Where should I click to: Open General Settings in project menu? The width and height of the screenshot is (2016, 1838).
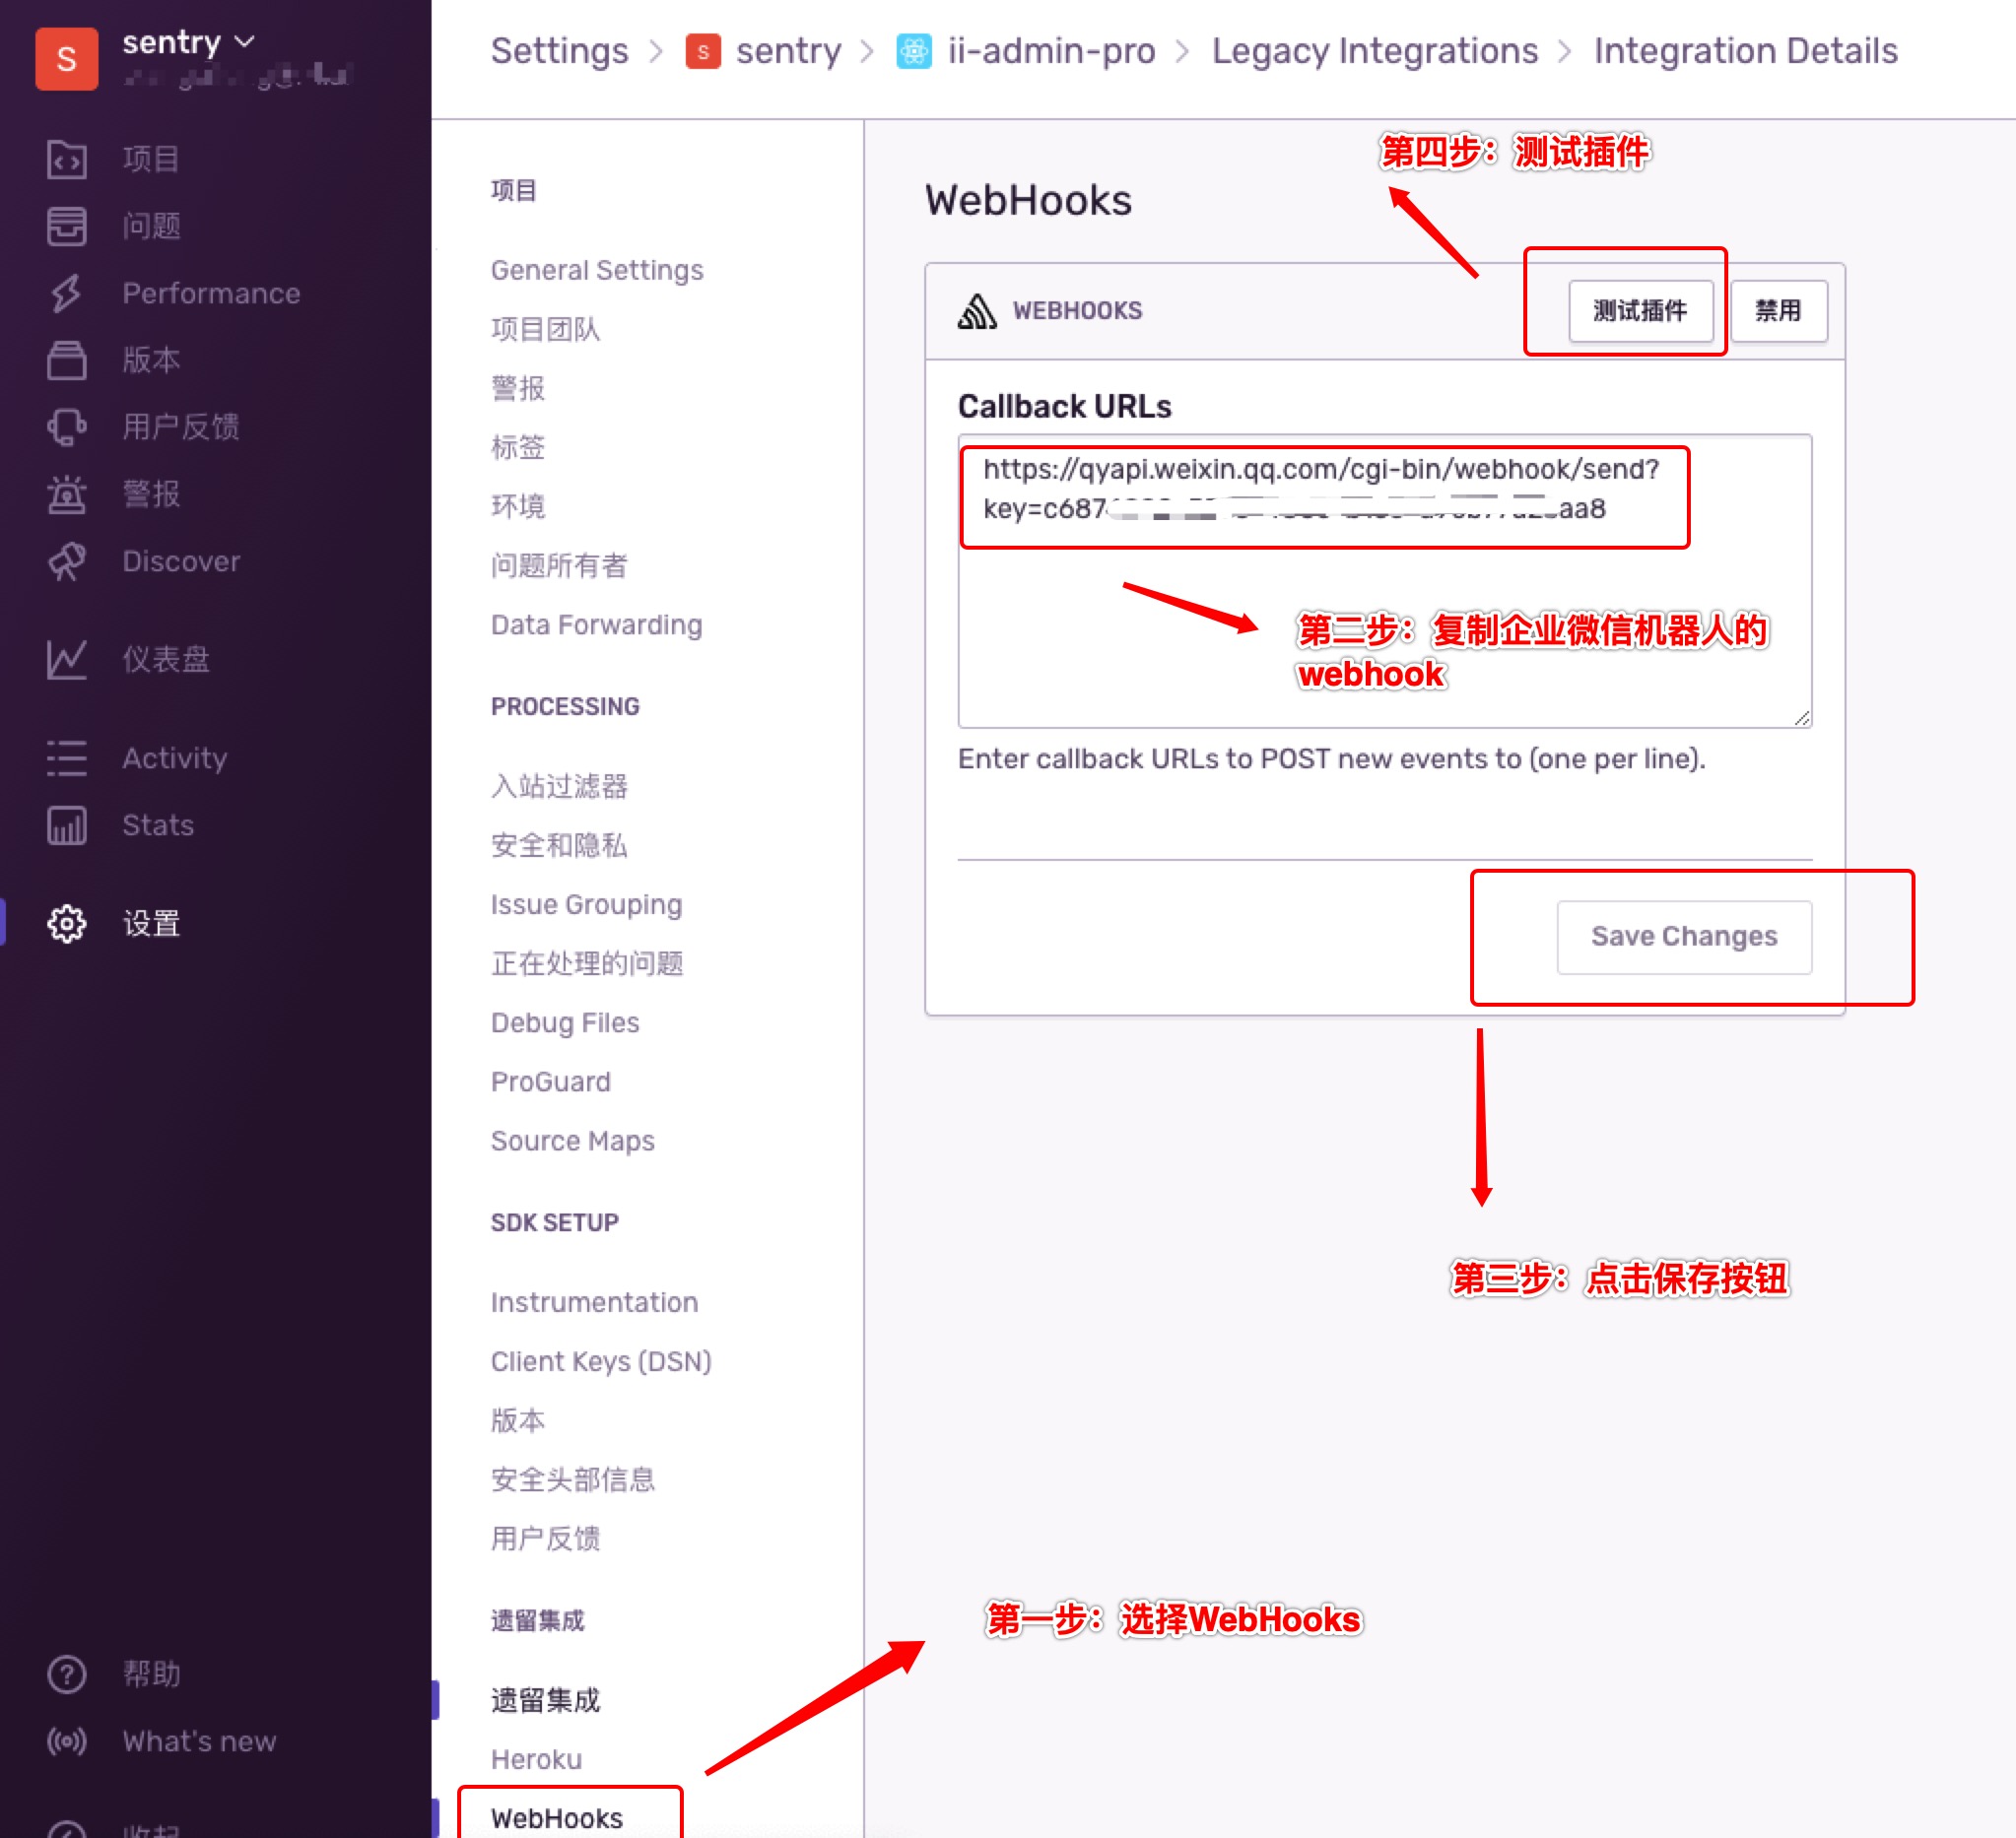click(597, 270)
